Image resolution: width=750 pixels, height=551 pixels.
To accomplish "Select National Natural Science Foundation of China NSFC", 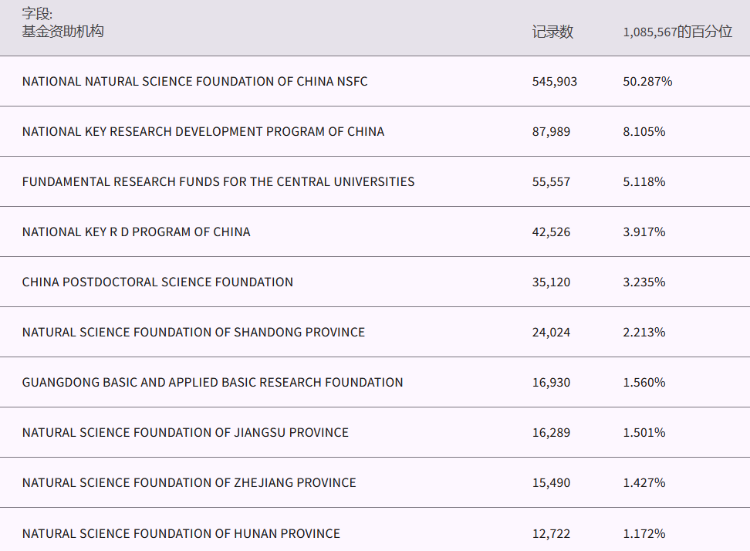I will click(x=194, y=81).
